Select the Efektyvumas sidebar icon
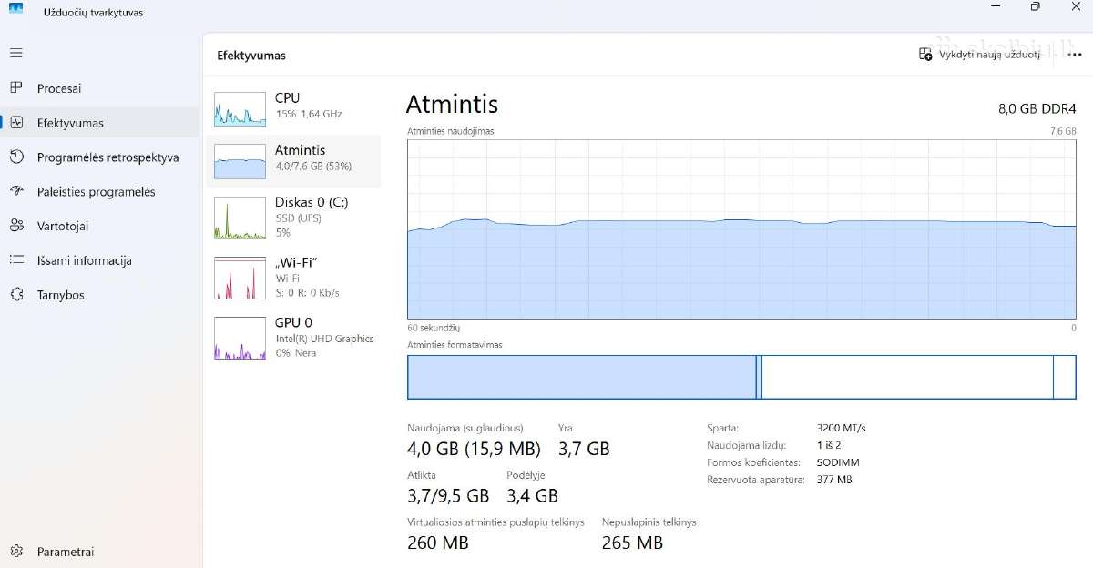The height and width of the screenshot is (568, 1093). [x=16, y=123]
